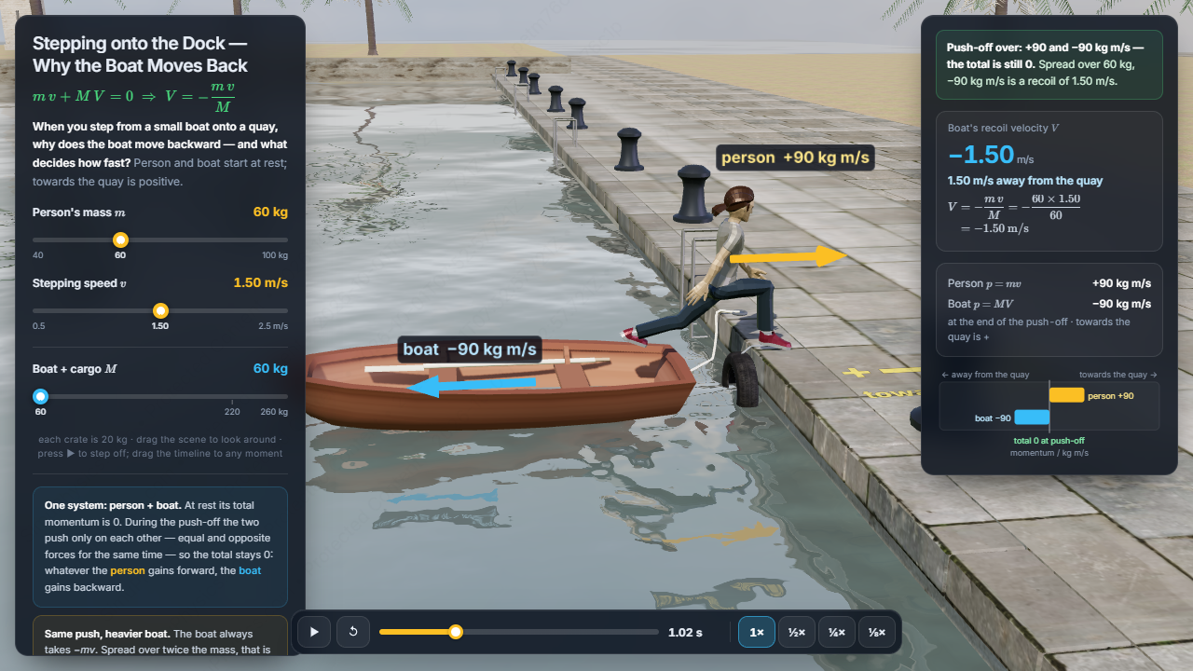Click the yellow person momentum arrow
The image size is (1193, 671).
coord(788,256)
